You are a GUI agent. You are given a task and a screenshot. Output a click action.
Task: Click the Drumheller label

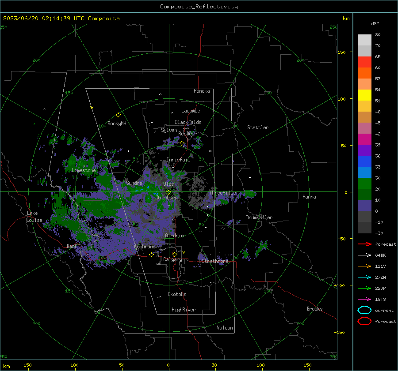[259, 217]
